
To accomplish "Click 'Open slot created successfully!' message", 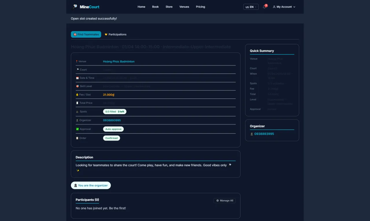I will pos(94,18).
